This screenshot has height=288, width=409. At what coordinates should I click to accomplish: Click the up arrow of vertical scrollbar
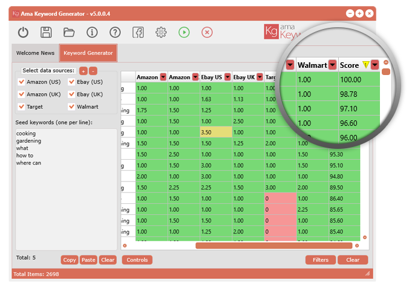(x=386, y=62)
